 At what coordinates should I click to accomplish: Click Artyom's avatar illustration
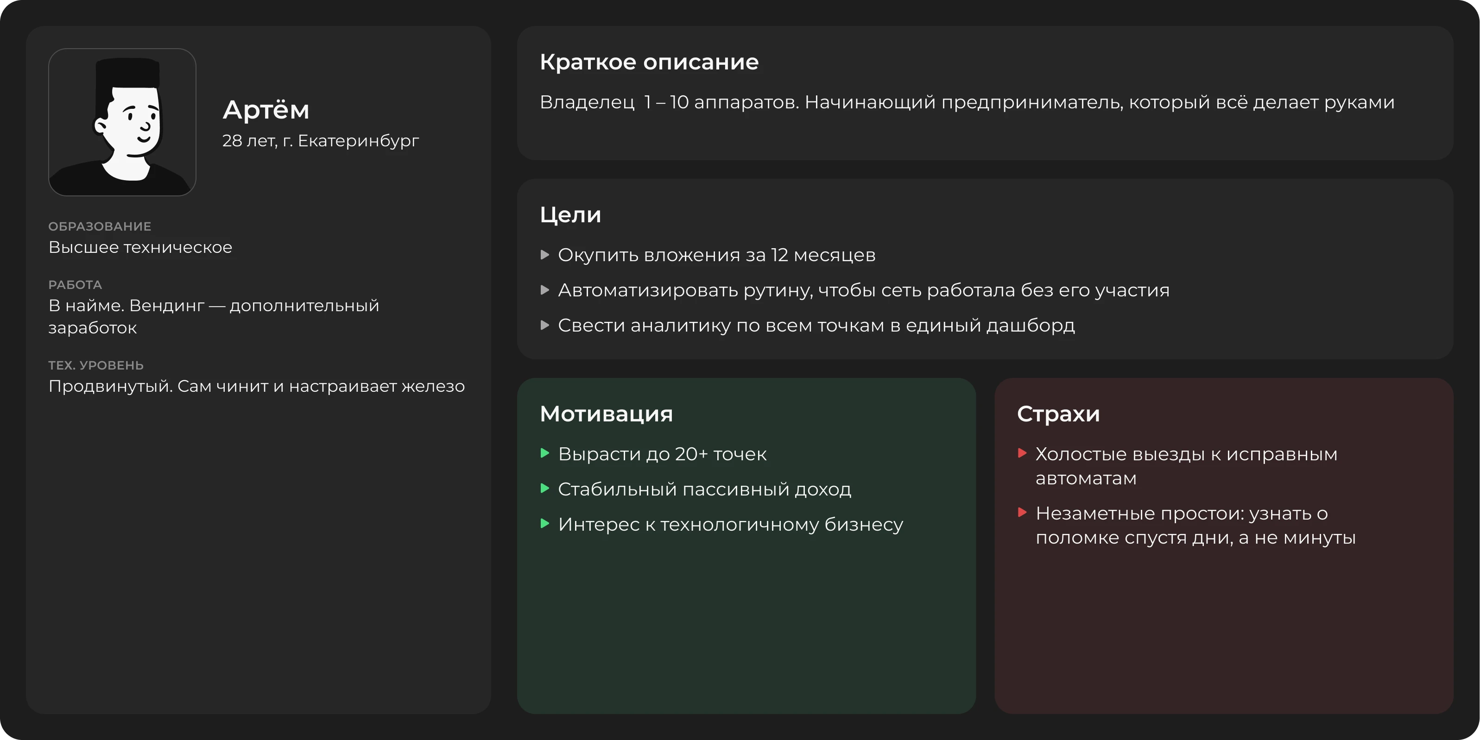[122, 122]
